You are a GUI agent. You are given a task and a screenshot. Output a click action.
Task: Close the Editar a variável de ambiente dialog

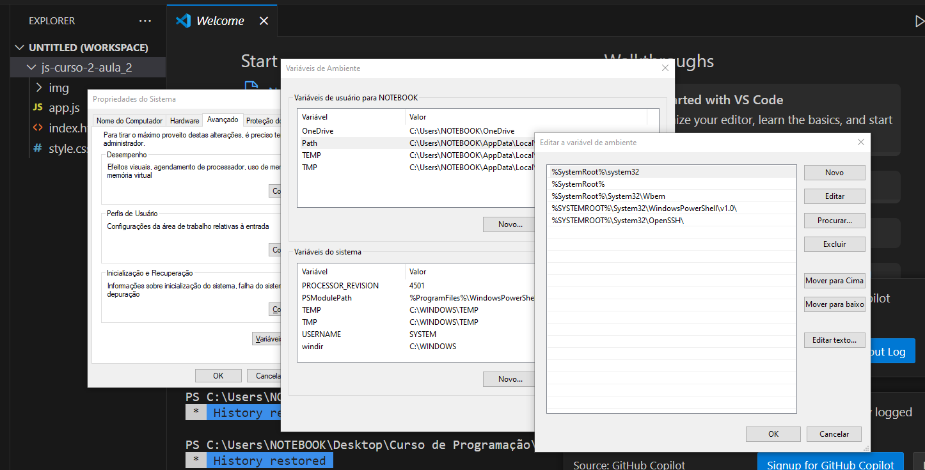click(x=861, y=142)
